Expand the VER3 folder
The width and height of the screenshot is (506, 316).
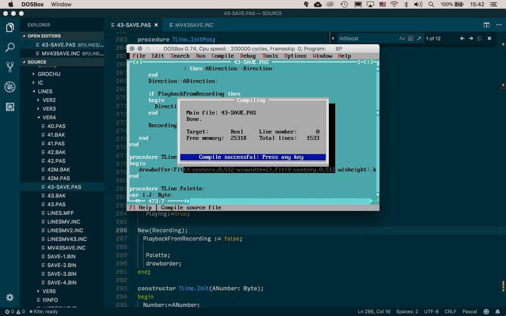tap(62, 109)
